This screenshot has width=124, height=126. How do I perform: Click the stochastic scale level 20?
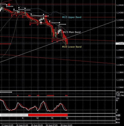coord(117,110)
